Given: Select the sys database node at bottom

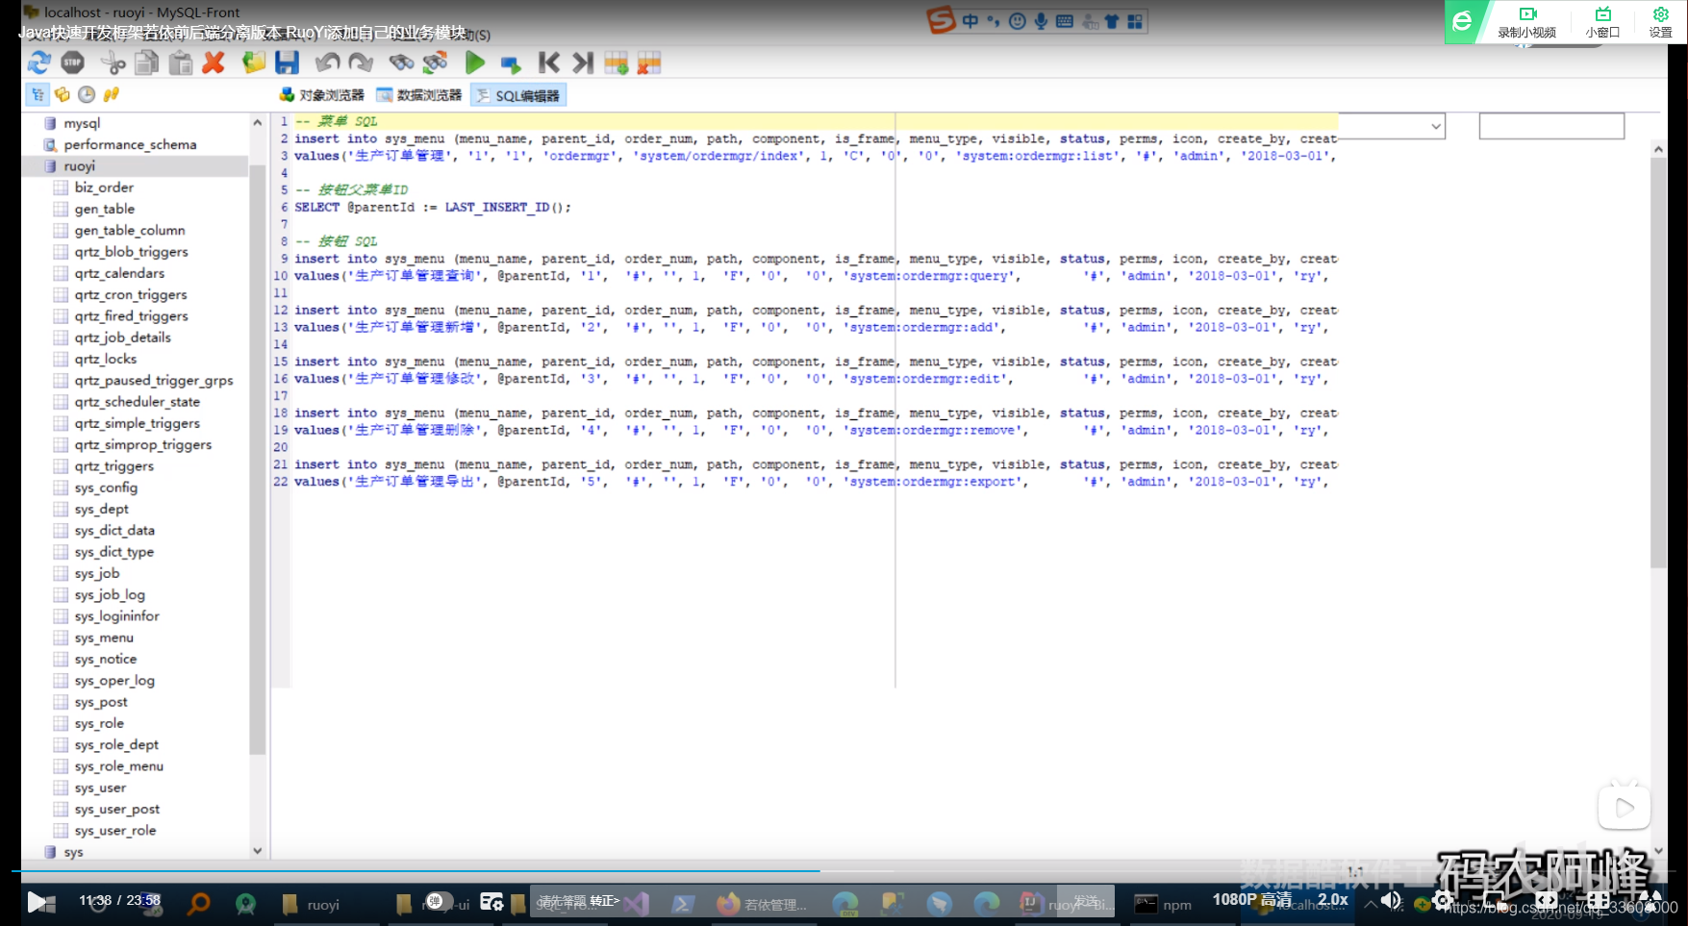Looking at the screenshot, I should pyautogui.click(x=73, y=852).
